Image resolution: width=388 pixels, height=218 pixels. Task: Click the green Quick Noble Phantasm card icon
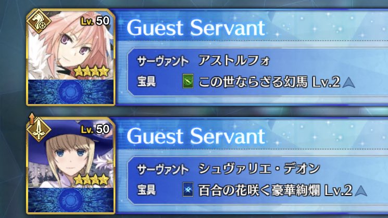[188, 81]
